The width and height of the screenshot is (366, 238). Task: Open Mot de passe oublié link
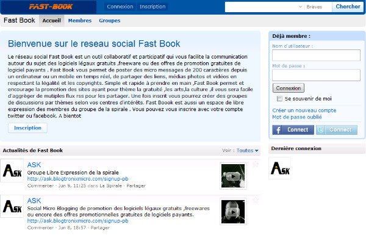click(x=297, y=117)
